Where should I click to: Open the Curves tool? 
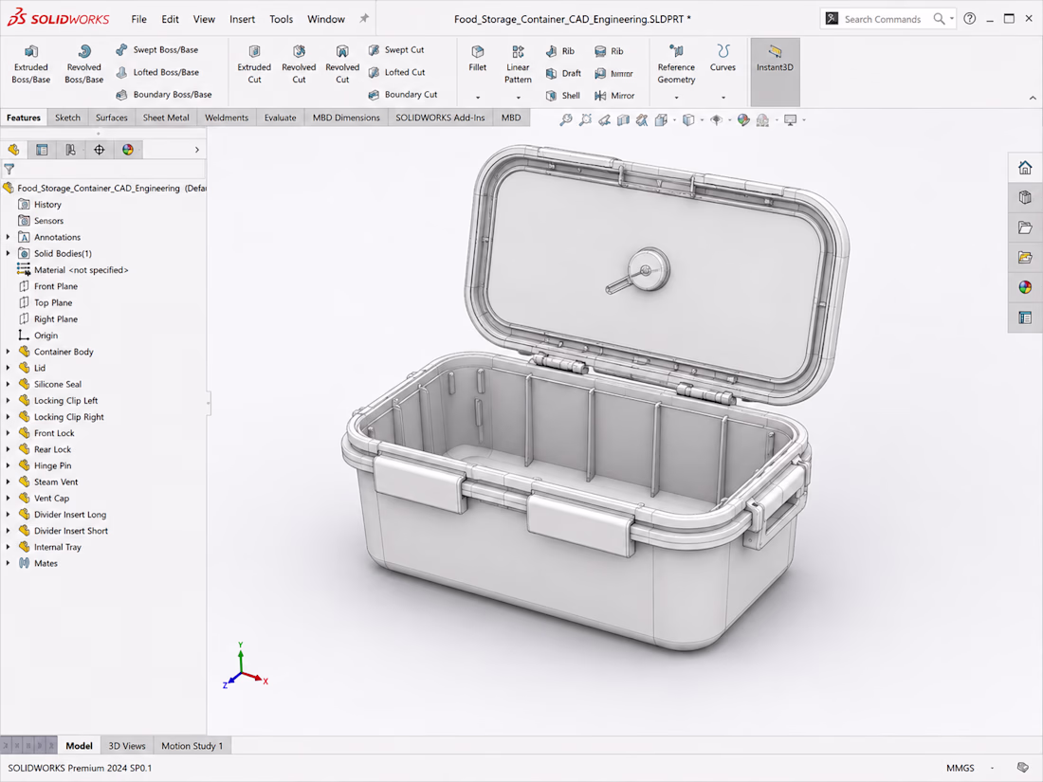pyautogui.click(x=723, y=59)
